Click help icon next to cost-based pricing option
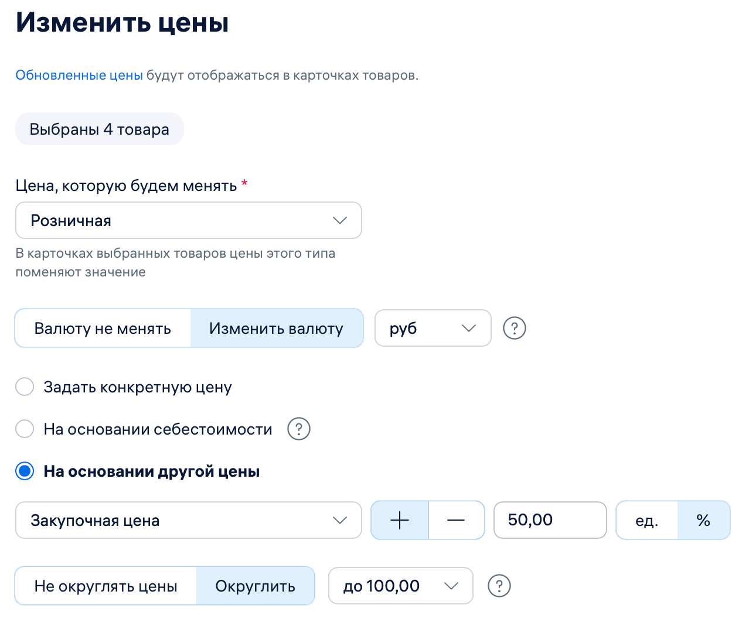 [x=299, y=429]
